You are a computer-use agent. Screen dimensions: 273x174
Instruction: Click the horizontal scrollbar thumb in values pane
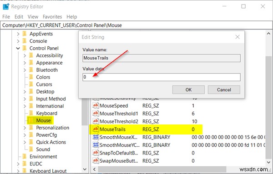(162, 169)
